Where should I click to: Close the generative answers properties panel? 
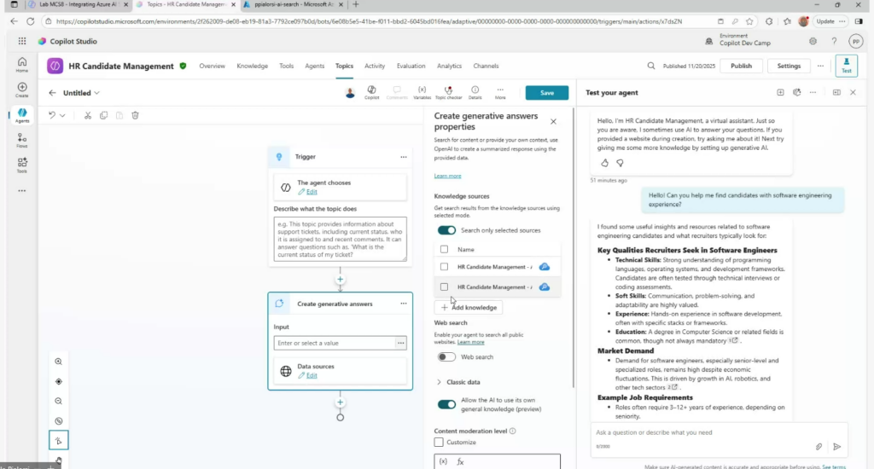tap(553, 121)
